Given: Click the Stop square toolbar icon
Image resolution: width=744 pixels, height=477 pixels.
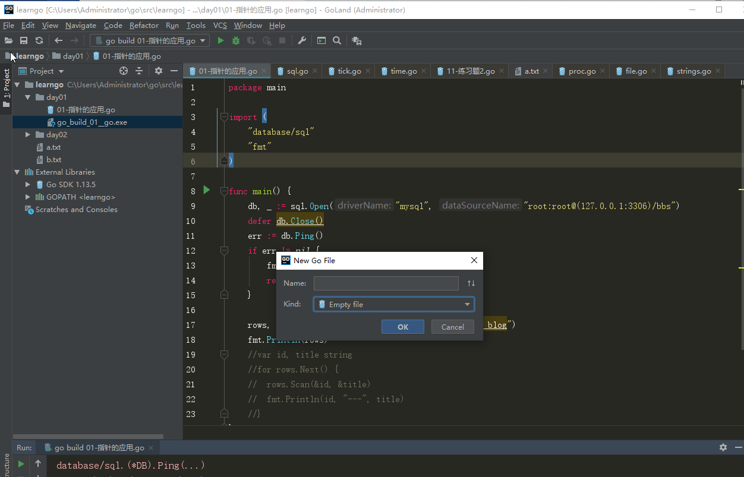Looking at the screenshot, I should pyautogui.click(x=282, y=40).
